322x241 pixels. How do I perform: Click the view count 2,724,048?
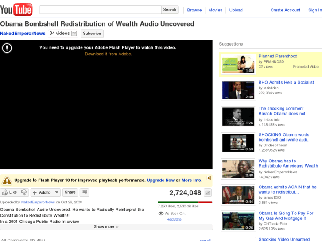[x=185, y=193]
